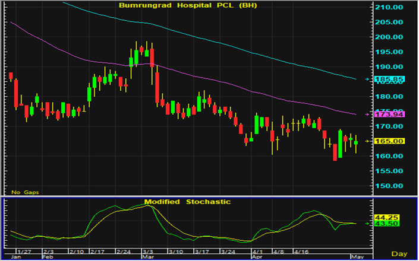The width and height of the screenshot is (419, 261).
Task: Select the 4/16 date on the time axis
Action: (303, 252)
